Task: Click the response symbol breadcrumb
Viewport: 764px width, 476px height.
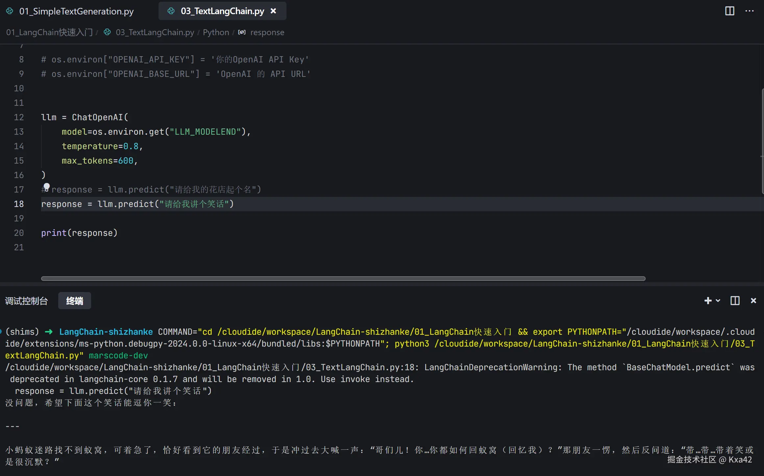Action: click(x=267, y=32)
